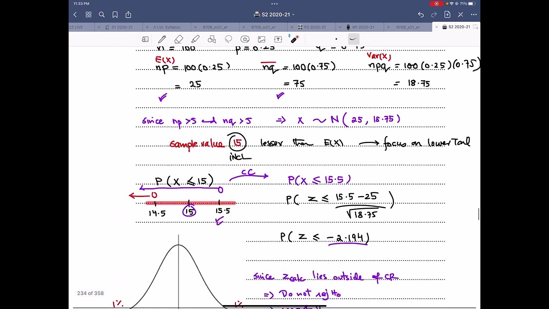Open the three-dots more menu
This screenshot has height=309, width=549.
click(474, 15)
